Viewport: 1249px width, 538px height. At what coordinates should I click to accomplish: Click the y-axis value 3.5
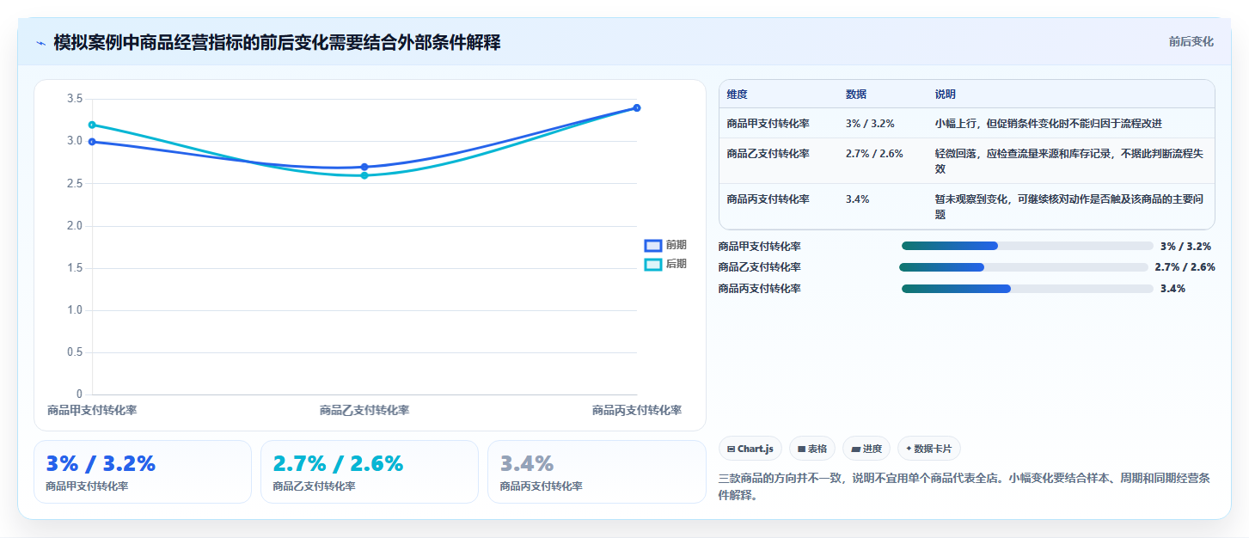tap(75, 100)
